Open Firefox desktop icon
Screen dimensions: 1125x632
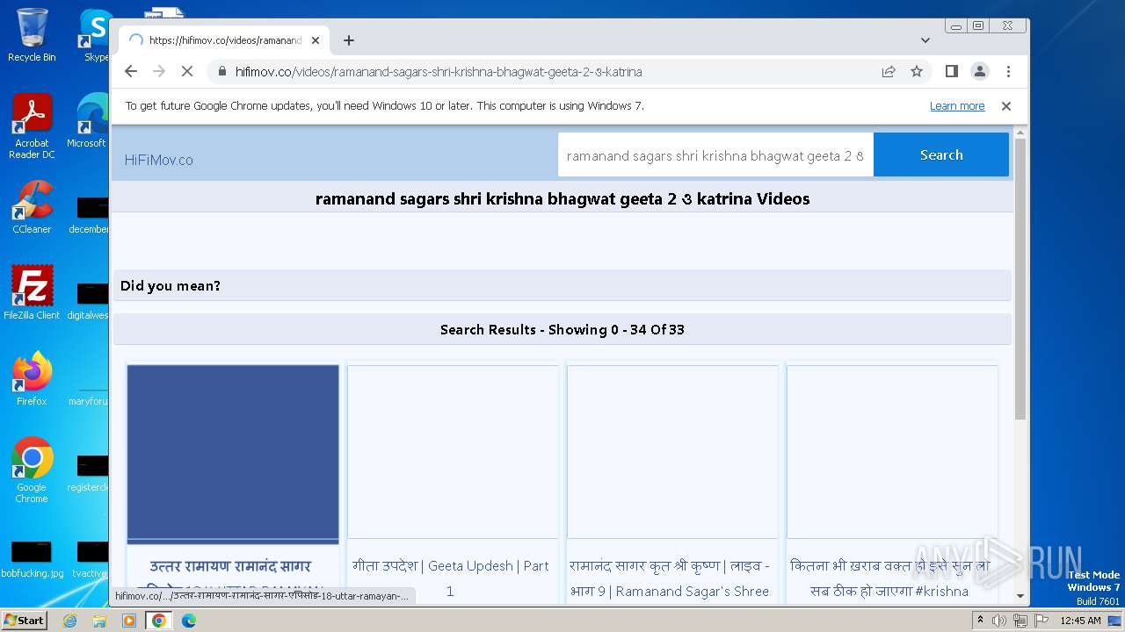click(32, 378)
